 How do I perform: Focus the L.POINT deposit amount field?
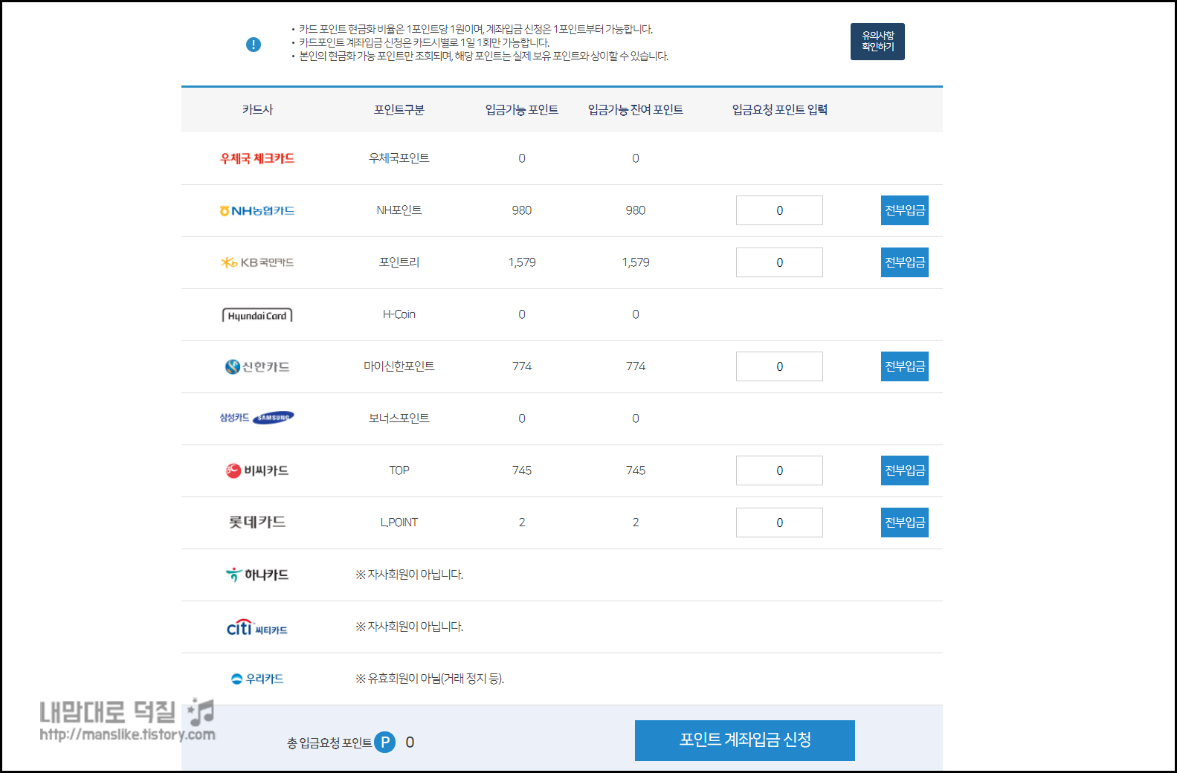pyautogui.click(x=779, y=523)
